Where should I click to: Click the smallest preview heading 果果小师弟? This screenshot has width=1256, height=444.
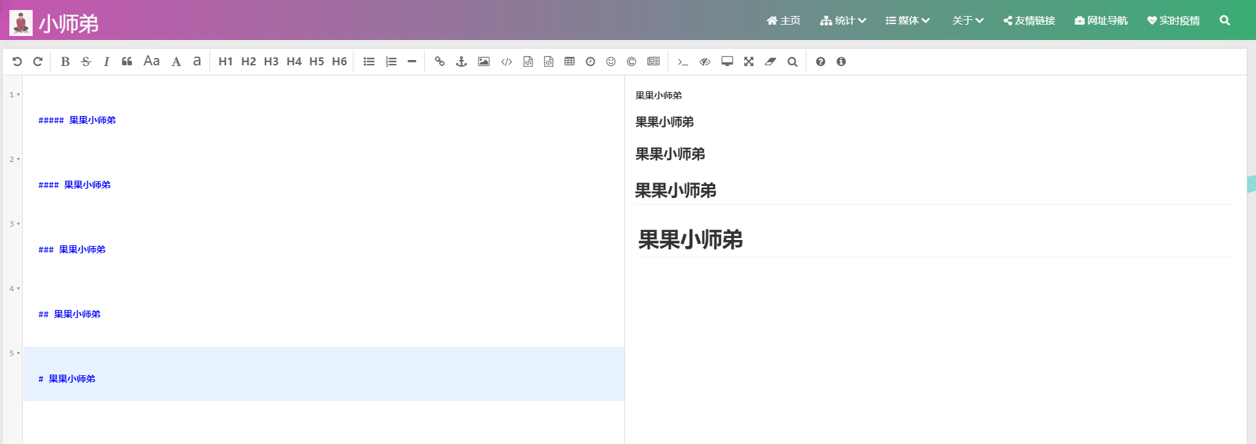click(658, 95)
